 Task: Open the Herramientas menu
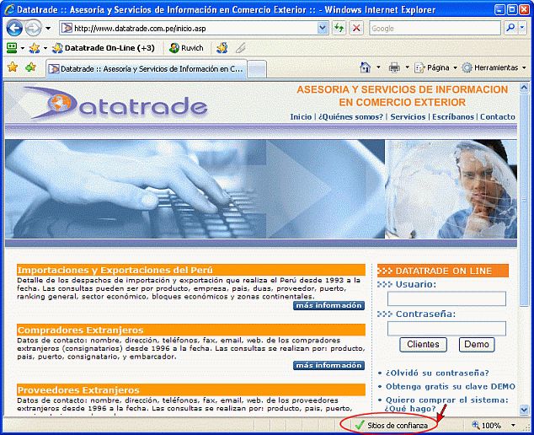pos(494,67)
